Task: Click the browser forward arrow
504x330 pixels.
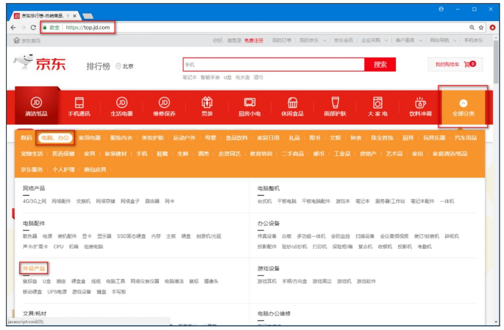Action: click(23, 28)
